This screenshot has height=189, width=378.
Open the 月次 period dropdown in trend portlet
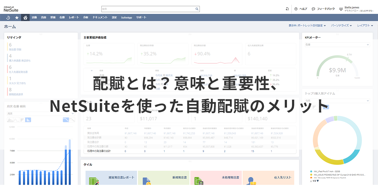click(x=41, y=113)
